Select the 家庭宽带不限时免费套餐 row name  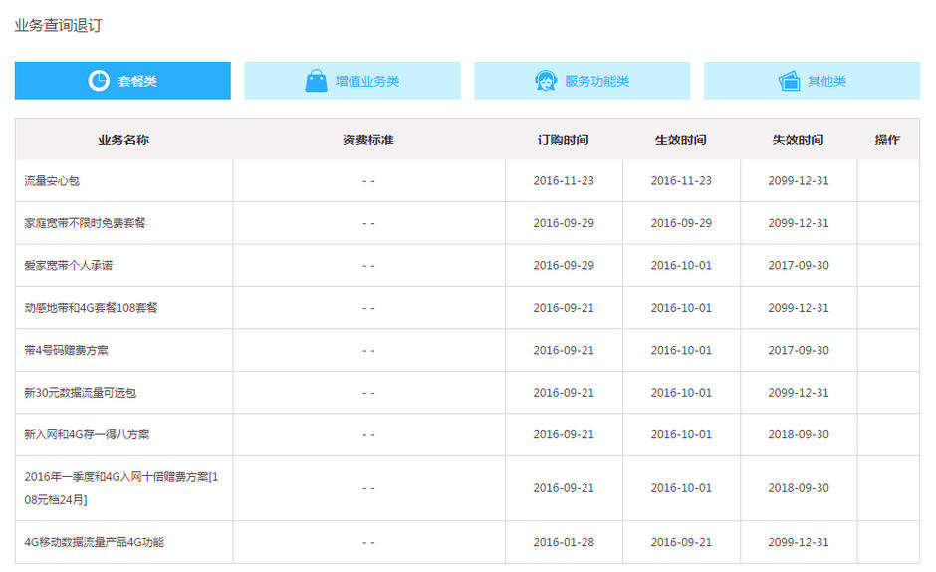click(85, 223)
